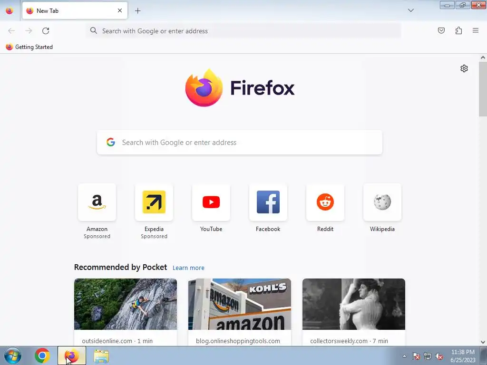Viewport: 487px width, 365px height.
Task: Open the blog.onlineshoppingtools.com Amazon Kohl's story
Action: pos(240,312)
